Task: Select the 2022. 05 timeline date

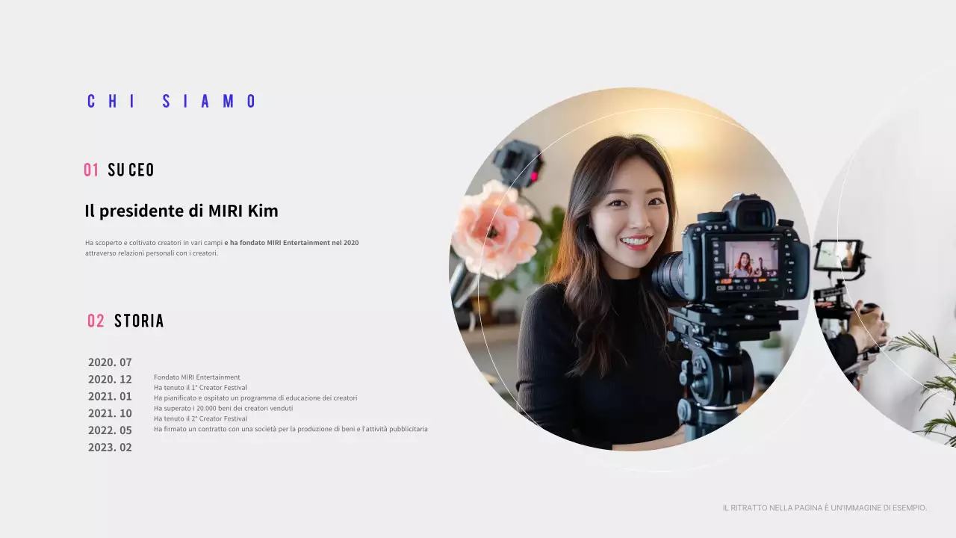Action: (x=110, y=430)
